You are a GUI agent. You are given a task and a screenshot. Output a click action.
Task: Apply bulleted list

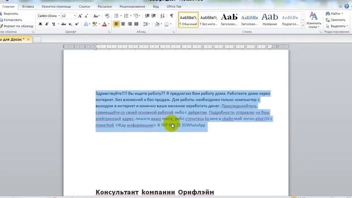(x=116, y=16)
